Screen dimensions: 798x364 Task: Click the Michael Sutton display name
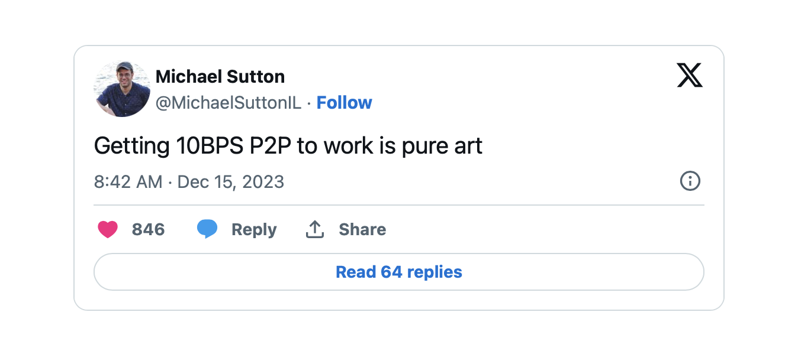pos(220,76)
